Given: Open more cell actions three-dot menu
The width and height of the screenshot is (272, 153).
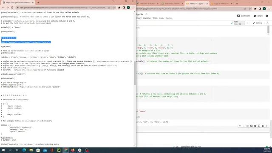Looking at the screenshot, I should click(x=266, y=126).
